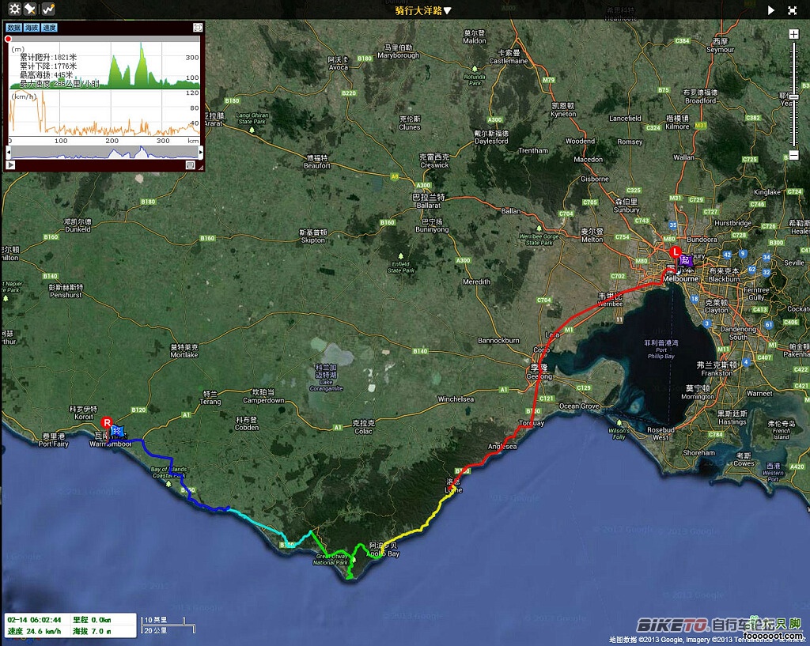Viewport: 810px width, 646px height.
Task: Click the red progress dot on chart
Action: (9, 39)
